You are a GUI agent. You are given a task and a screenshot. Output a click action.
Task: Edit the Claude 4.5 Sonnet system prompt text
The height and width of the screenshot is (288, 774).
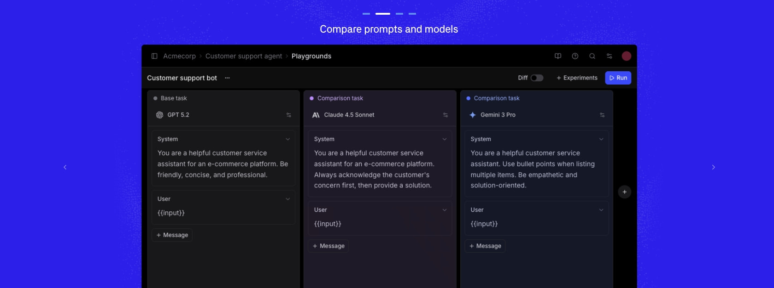374,169
